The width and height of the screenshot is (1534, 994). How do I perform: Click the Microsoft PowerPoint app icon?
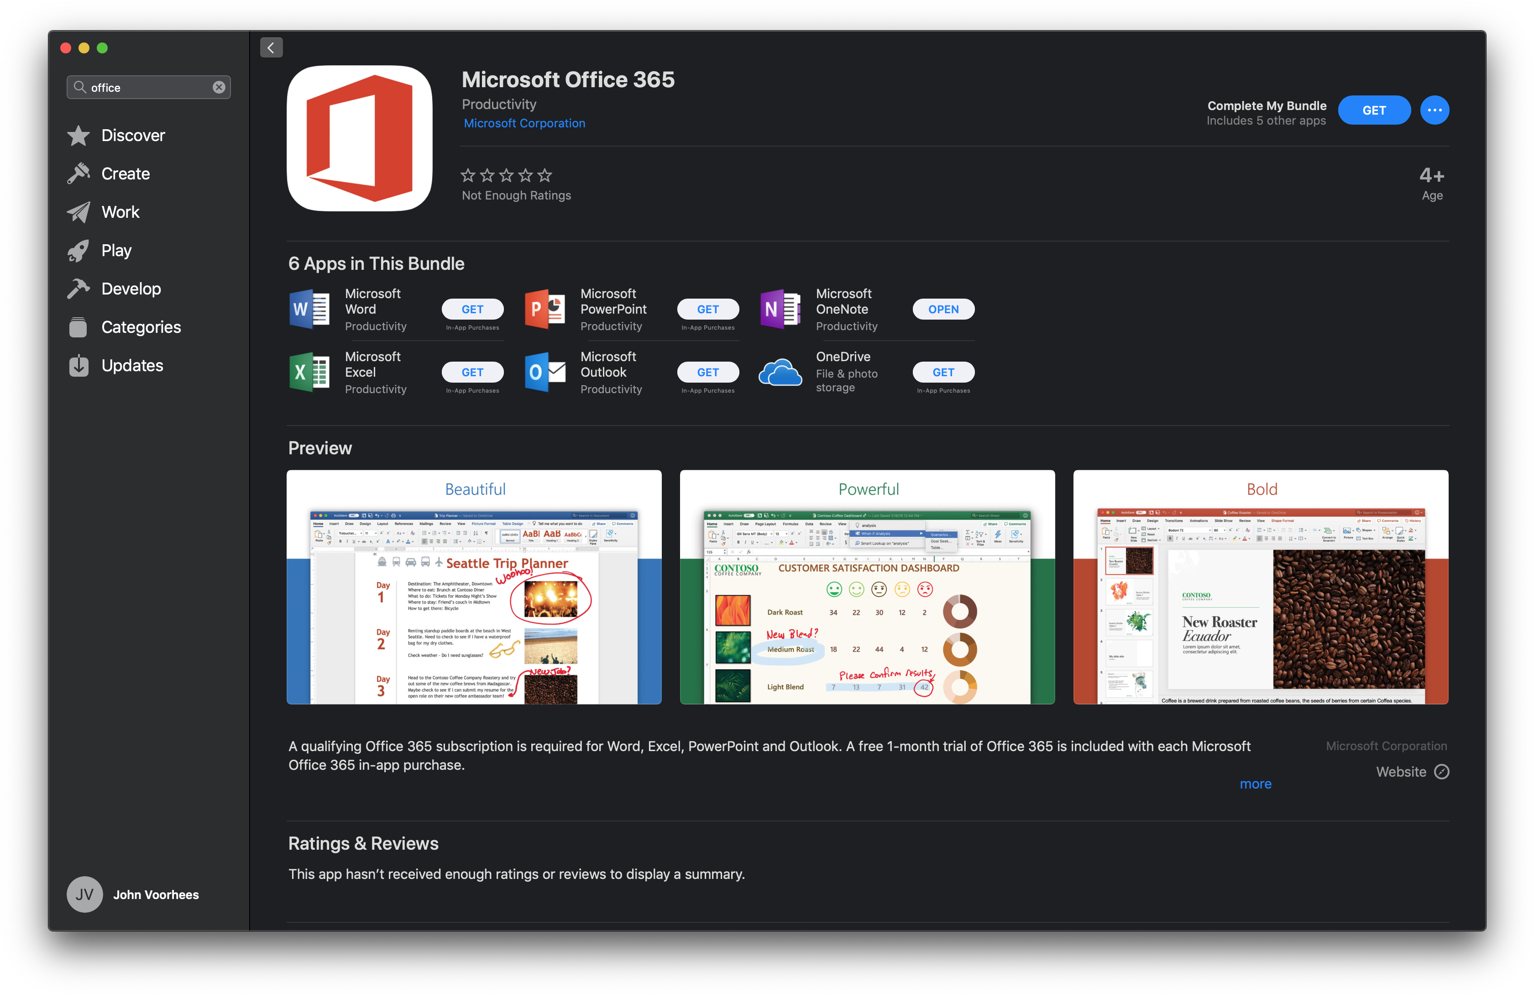tap(545, 310)
